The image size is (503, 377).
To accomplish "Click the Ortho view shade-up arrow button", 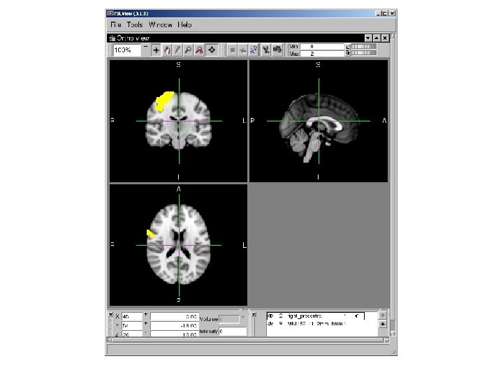I will [377, 38].
